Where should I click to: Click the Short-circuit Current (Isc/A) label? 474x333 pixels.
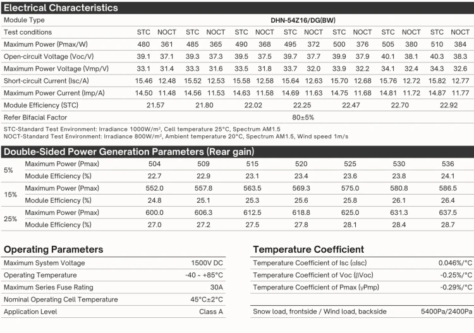(x=45, y=80)
